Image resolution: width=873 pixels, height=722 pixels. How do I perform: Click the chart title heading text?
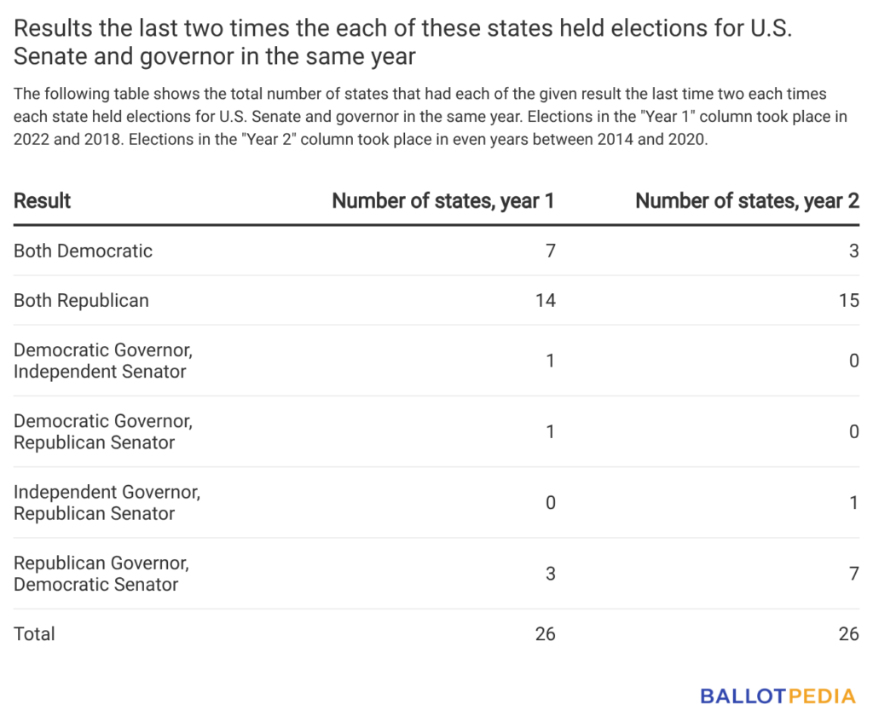tap(403, 43)
